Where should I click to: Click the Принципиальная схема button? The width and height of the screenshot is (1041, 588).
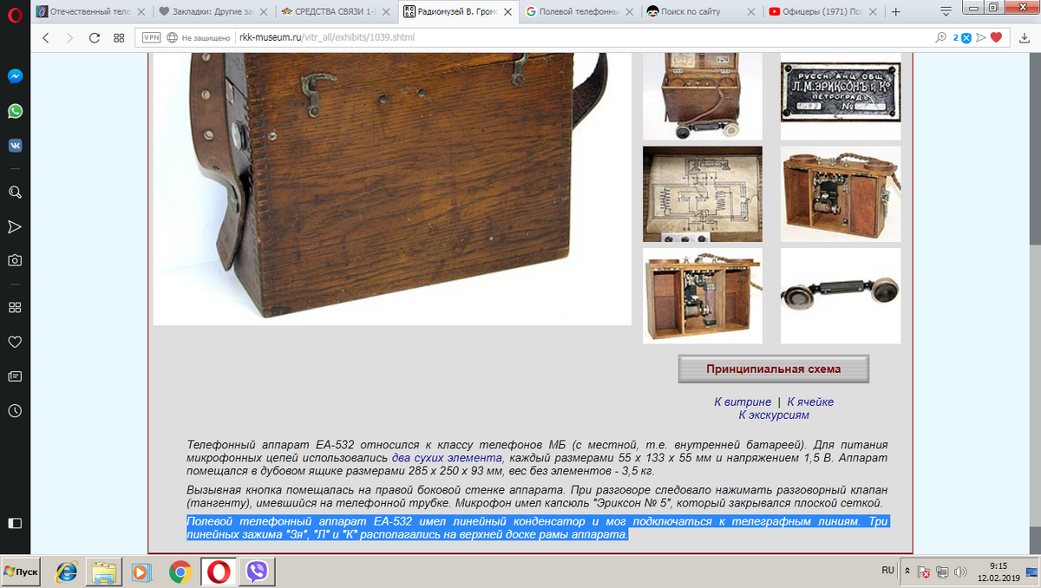coord(773,369)
